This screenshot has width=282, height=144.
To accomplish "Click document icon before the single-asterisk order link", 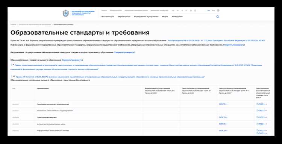I will click(12, 65).
